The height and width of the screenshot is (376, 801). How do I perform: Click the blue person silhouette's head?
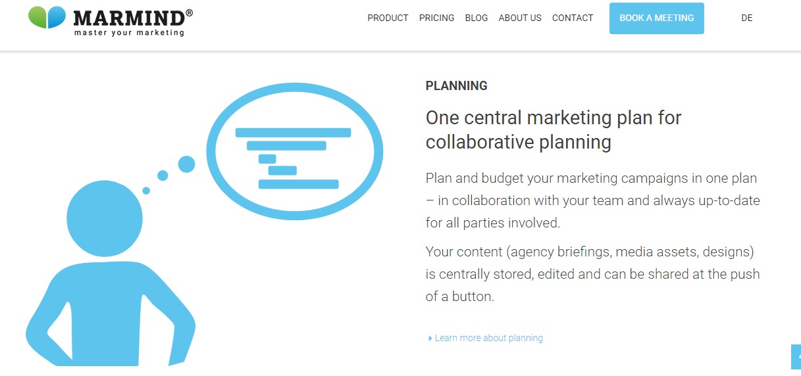coord(105,218)
